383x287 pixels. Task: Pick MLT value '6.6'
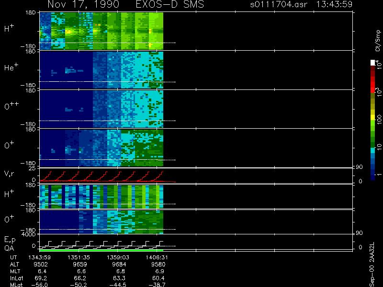click(x=81, y=271)
